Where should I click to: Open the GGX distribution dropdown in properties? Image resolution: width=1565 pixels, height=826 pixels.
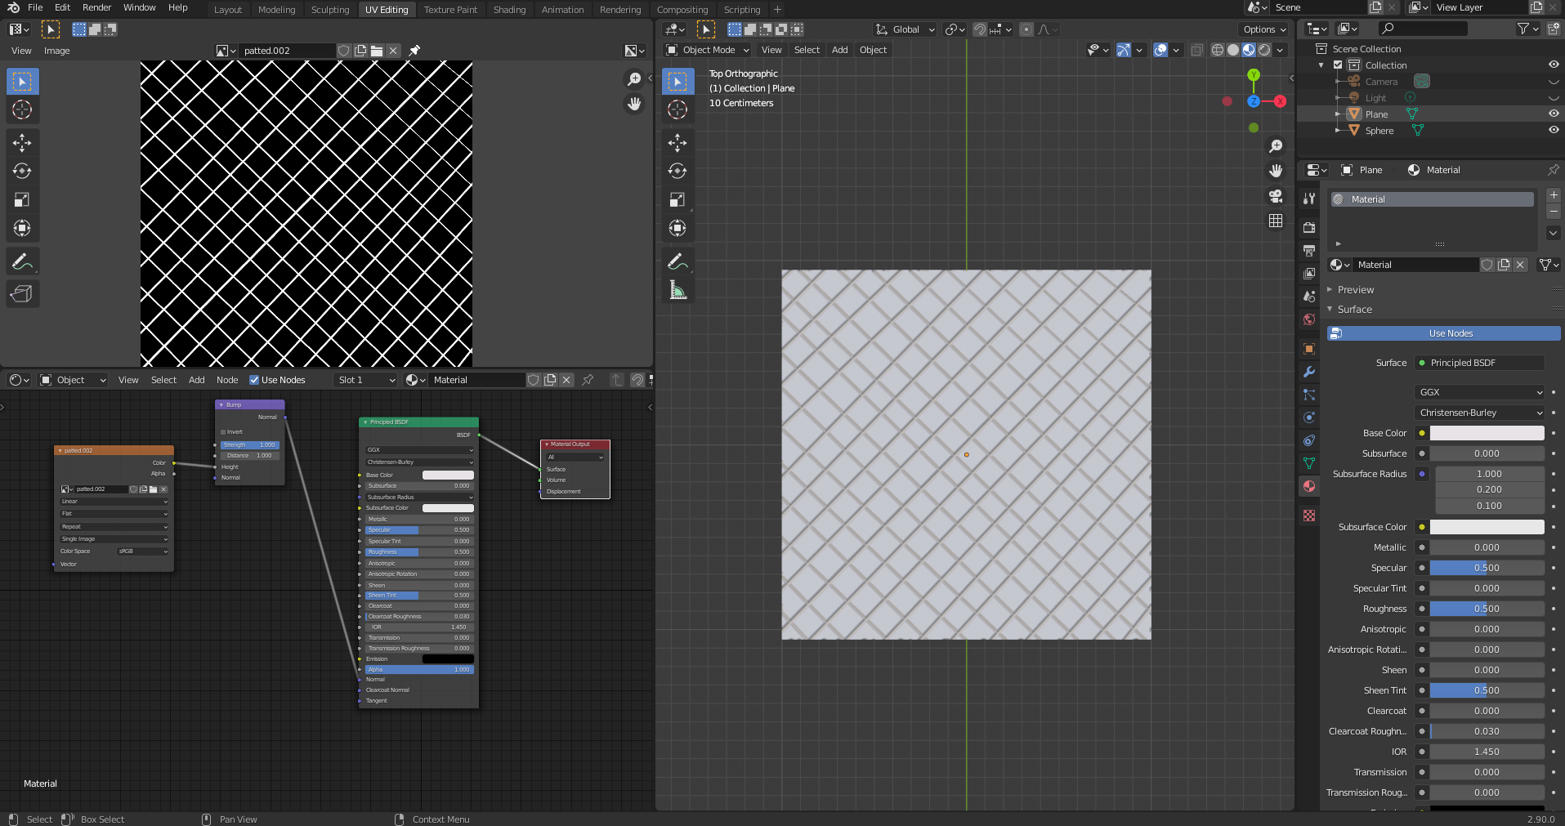(1479, 392)
